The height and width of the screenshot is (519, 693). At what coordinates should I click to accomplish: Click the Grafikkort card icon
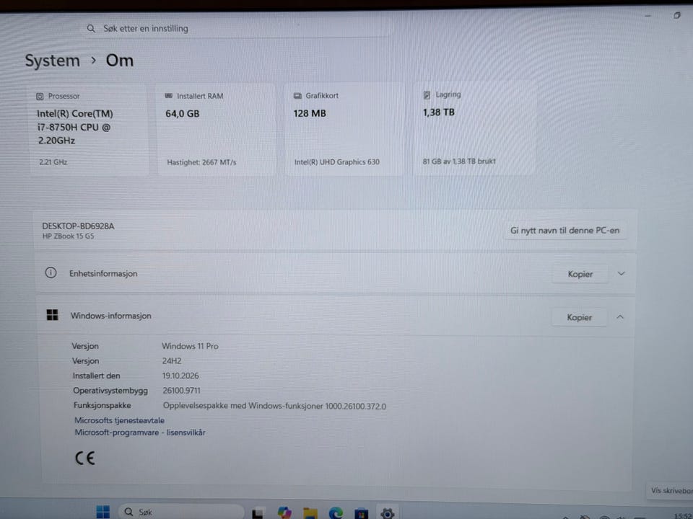coord(297,96)
